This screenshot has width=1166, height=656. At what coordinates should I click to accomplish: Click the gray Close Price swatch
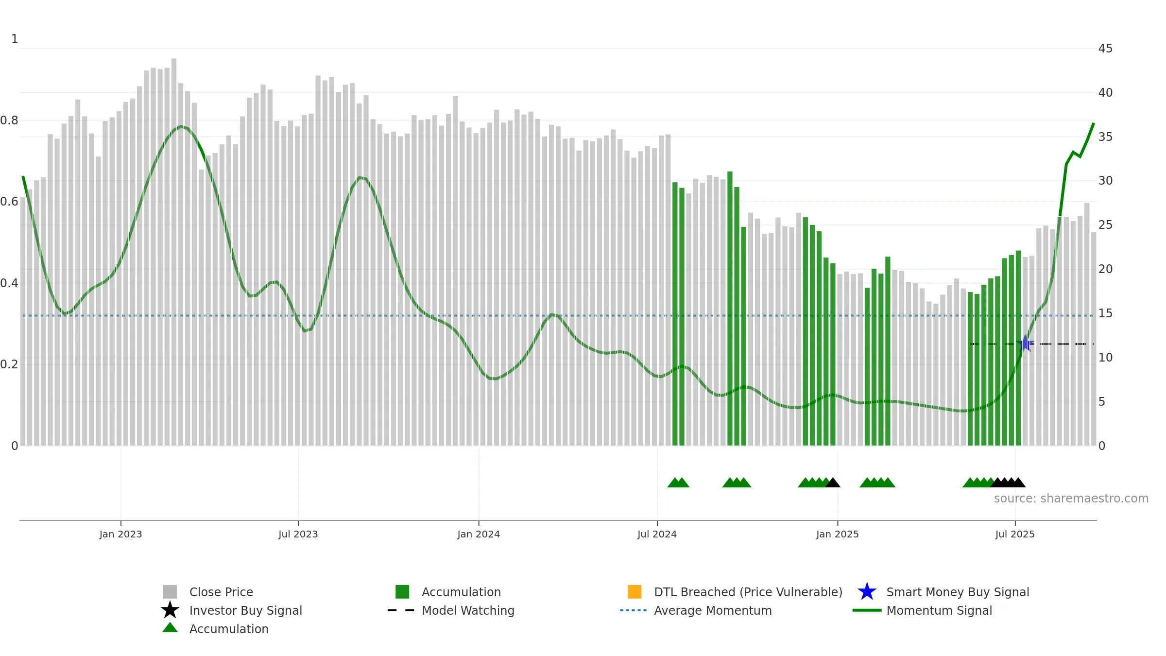[x=170, y=592]
